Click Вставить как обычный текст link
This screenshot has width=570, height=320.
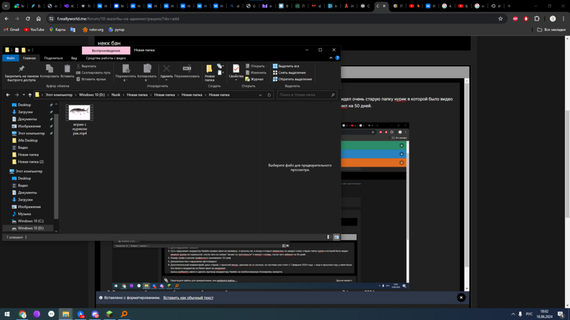tap(188, 298)
